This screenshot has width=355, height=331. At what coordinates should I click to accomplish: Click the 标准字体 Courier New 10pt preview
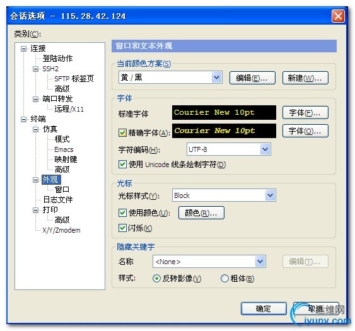tap(224, 112)
